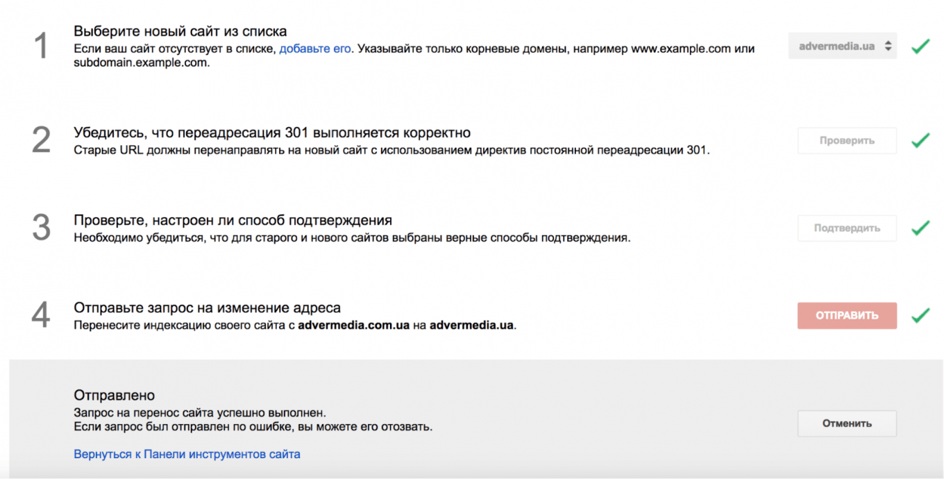This screenshot has width=944, height=479.
Task: Follow the "добавьте его" link
Action: tap(315, 49)
